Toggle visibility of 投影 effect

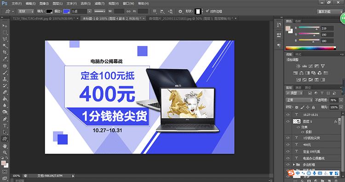tap(302, 132)
